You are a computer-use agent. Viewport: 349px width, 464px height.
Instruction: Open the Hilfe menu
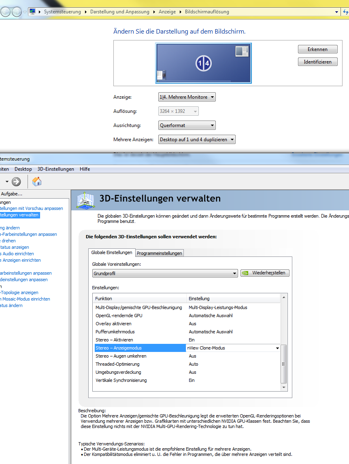(85, 169)
